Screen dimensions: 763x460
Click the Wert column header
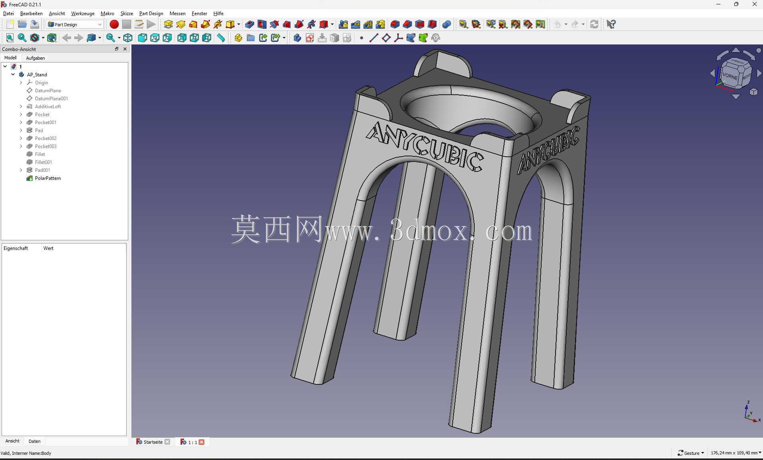point(48,248)
